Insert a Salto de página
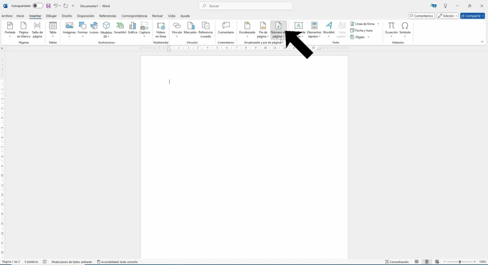 click(x=37, y=30)
